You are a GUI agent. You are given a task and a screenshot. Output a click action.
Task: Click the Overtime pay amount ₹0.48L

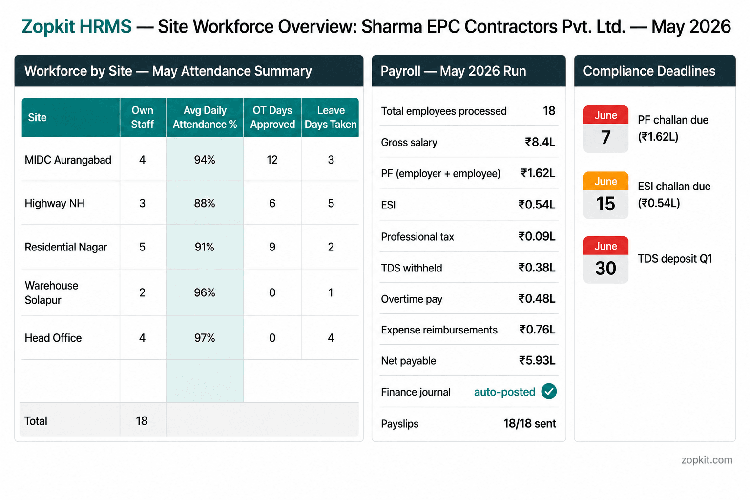click(x=537, y=298)
